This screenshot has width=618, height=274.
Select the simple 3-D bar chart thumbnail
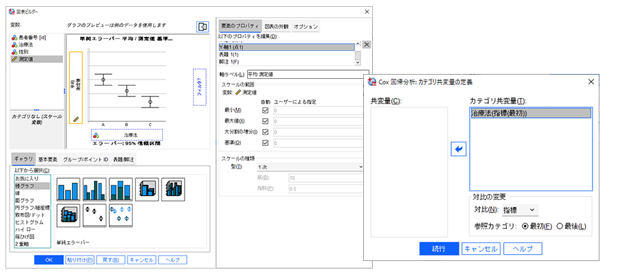(147, 190)
